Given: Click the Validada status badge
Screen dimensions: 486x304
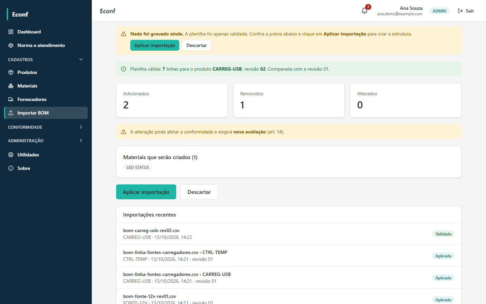Looking at the screenshot, I should coord(443,234).
